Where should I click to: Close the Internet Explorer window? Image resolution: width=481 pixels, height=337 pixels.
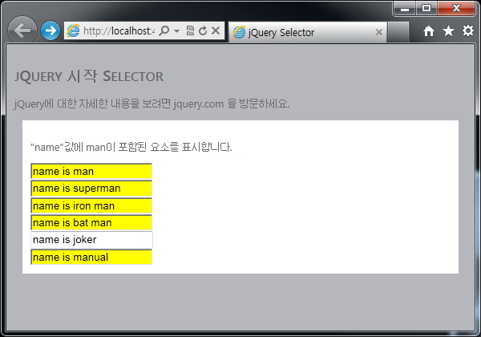tap(456, 8)
